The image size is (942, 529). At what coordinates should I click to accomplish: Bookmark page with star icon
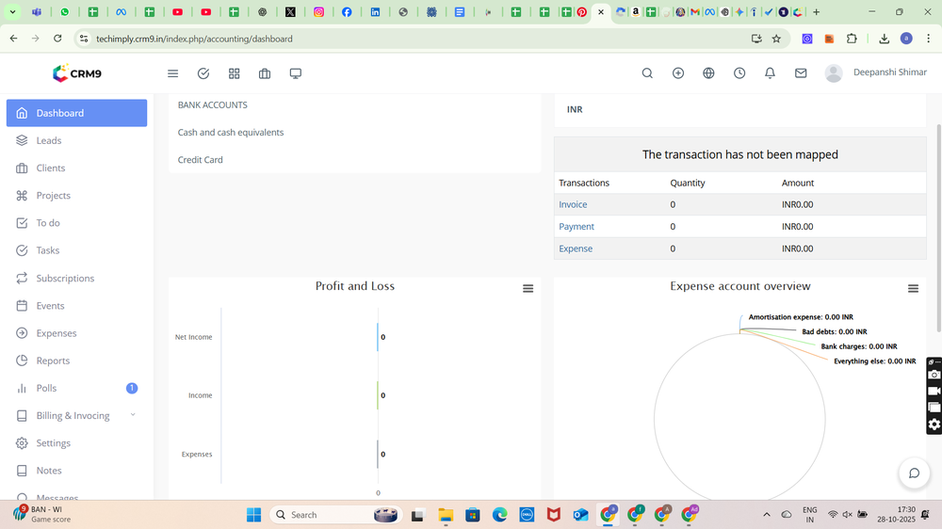pyautogui.click(x=776, y=39)
